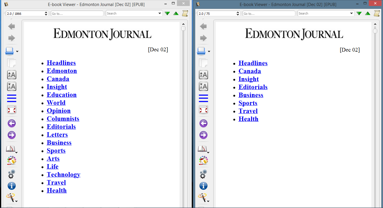This screenshot has width=383, height=208.
Task: Expand bookmarks menu arrow in left viewer
Action: coord(17,152)
